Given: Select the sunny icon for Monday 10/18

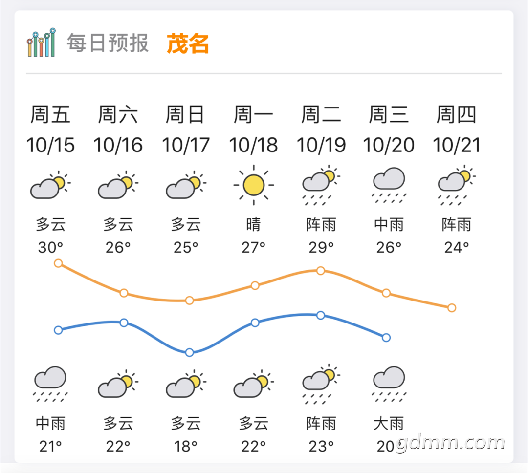Looking at the screenshot, I should (254, 185).
